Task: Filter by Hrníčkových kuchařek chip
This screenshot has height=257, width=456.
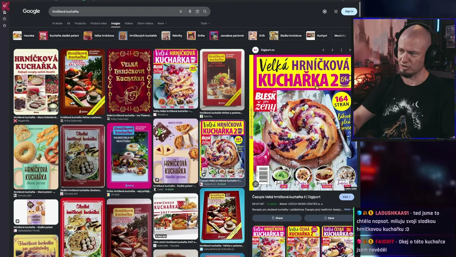Action: [138, 36]
